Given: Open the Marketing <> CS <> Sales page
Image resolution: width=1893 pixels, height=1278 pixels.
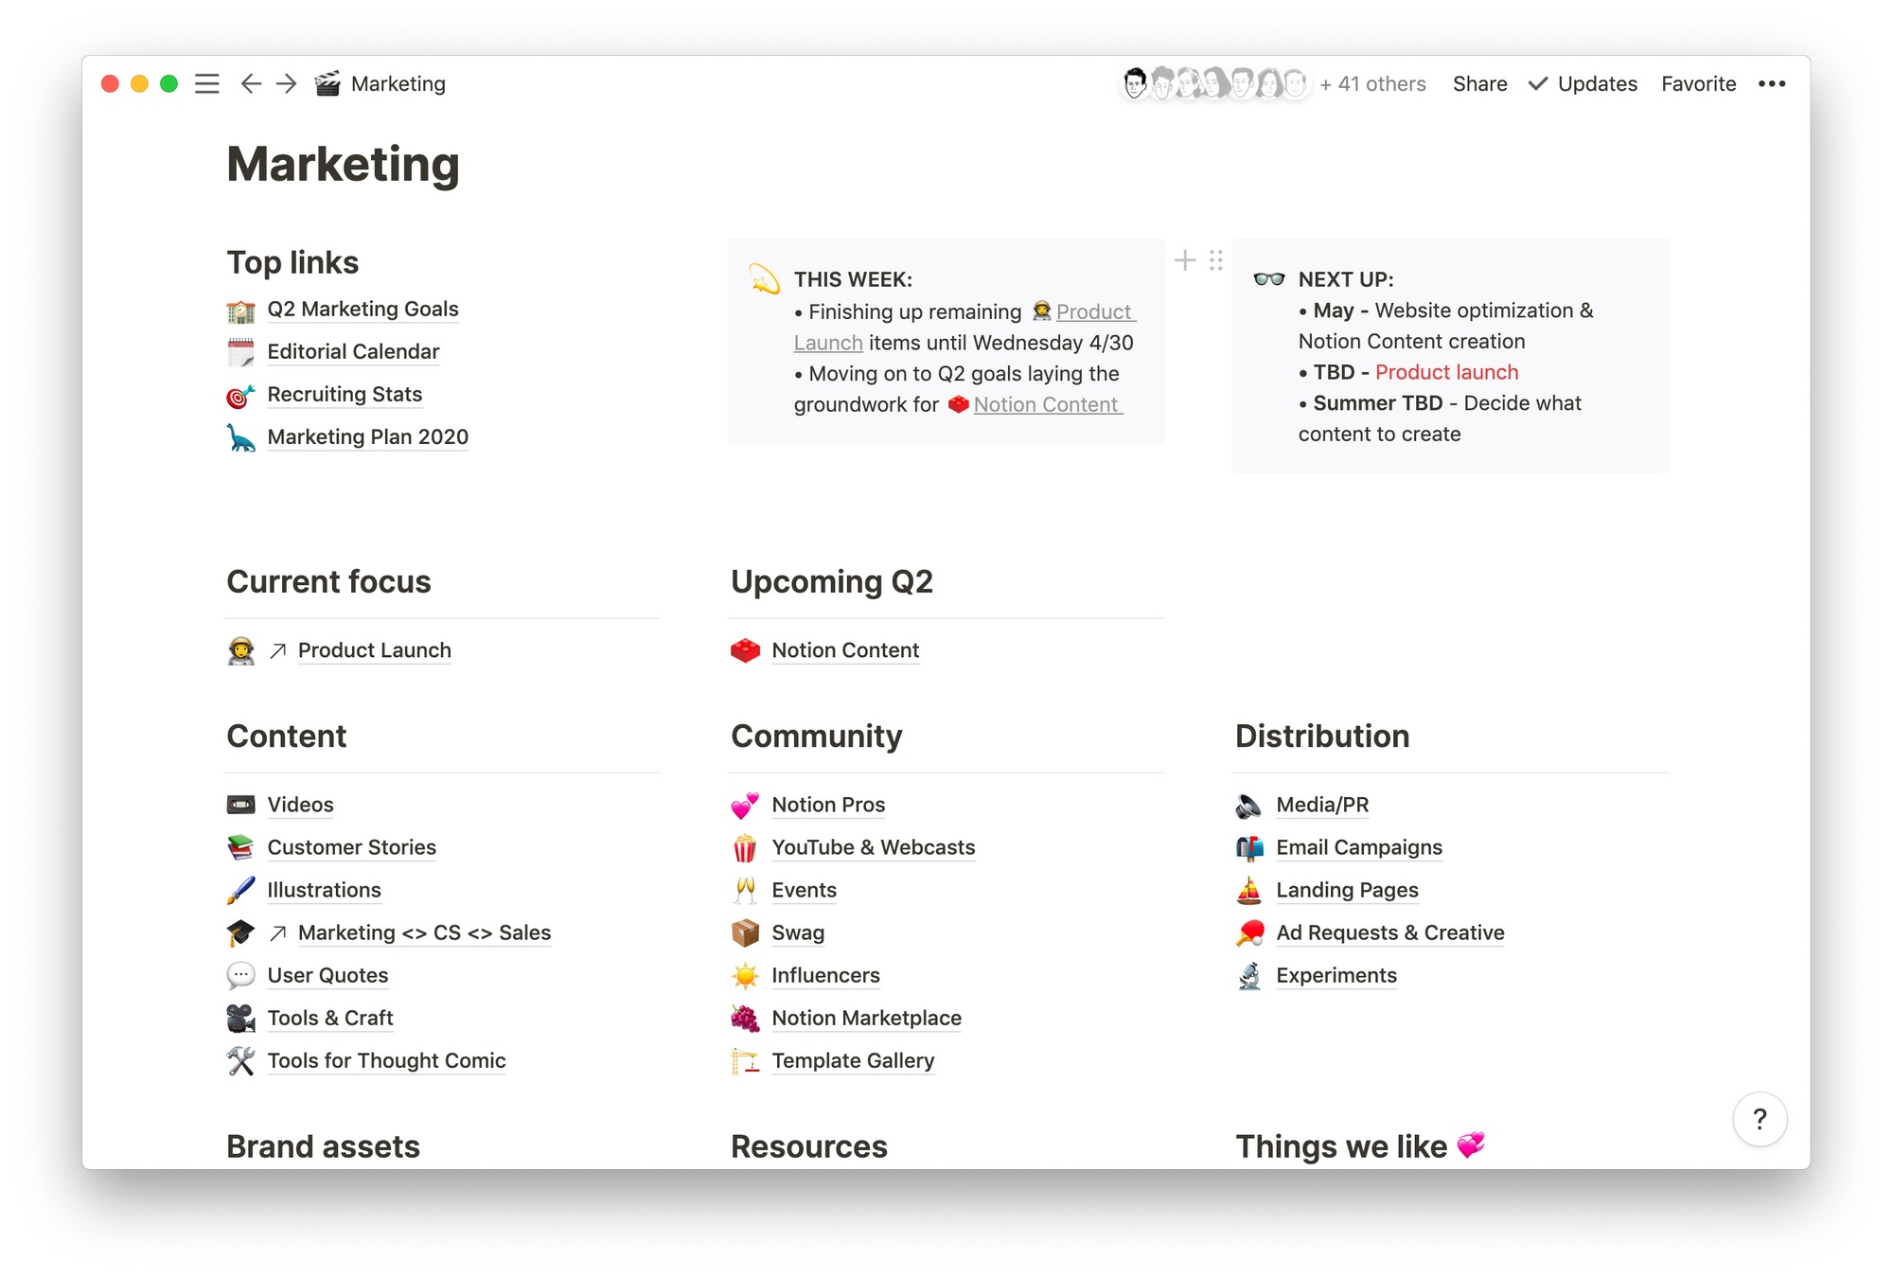Looking at the screenshot, I should (424, 932).
